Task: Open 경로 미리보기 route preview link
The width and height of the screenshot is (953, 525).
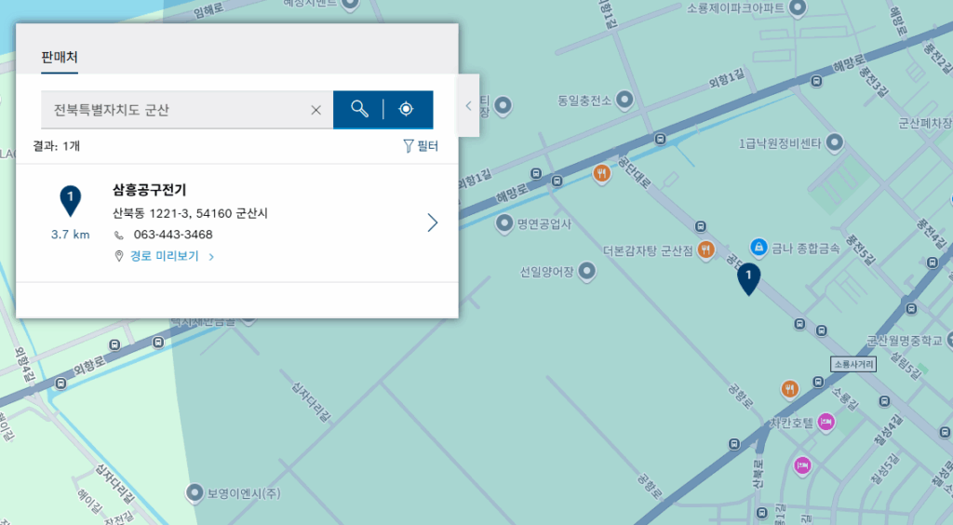Action: point(165,256)
